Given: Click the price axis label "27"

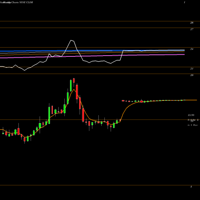Looking at the screenshot, I should click(192, 29).
